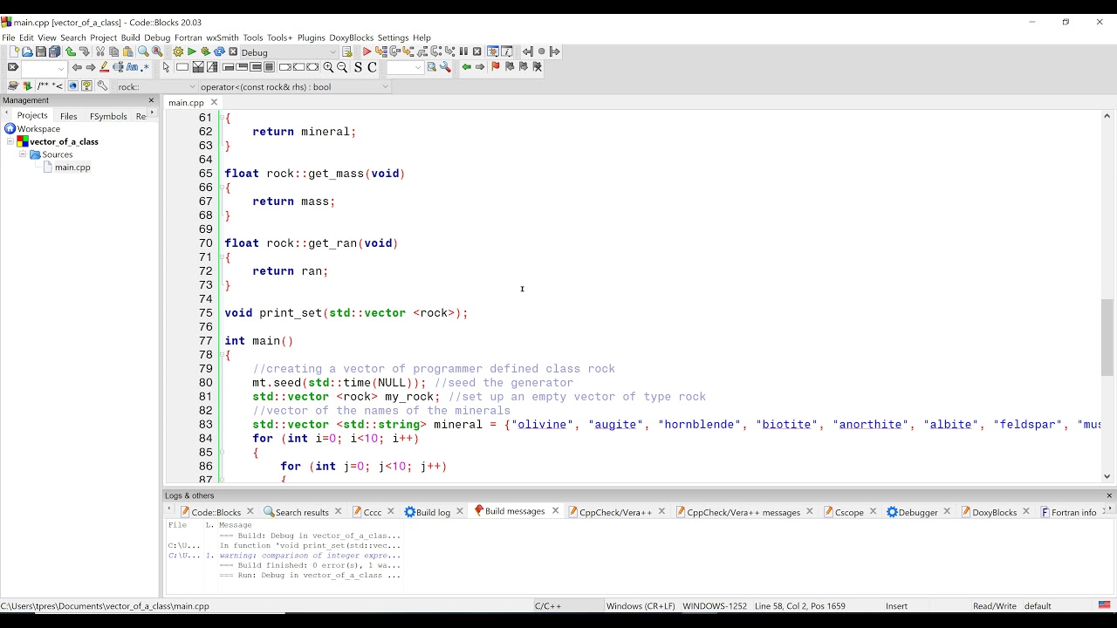Image resolution: width=1117 pixels, height=628 pixels.
Task: Select the warning message row in Build messages
Action: (x=284, y=556)
